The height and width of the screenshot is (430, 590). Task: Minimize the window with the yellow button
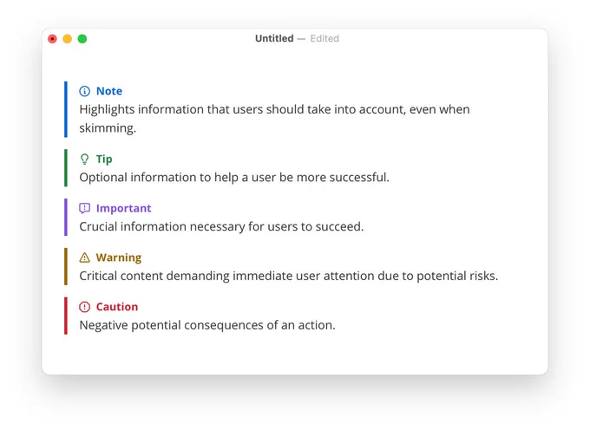click(68, 39)
